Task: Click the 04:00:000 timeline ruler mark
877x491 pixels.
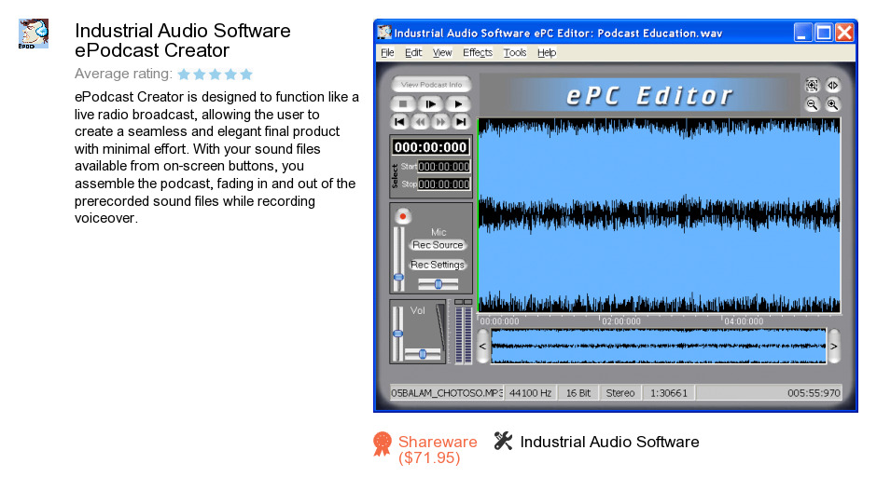Action: tap(744, 321)
